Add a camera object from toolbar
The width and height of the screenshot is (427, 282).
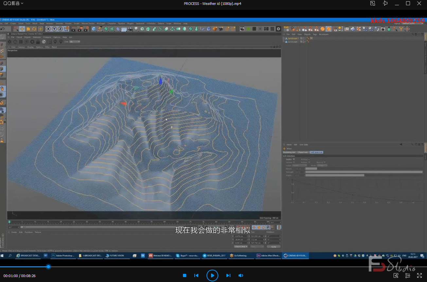[x=130, y=29]
